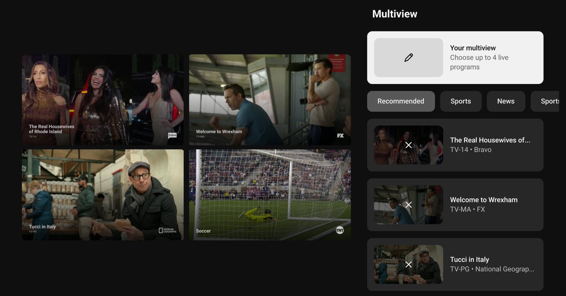Click the TNT logo on the Soccer tile
The image size is (566, 296).
(340, 230)
